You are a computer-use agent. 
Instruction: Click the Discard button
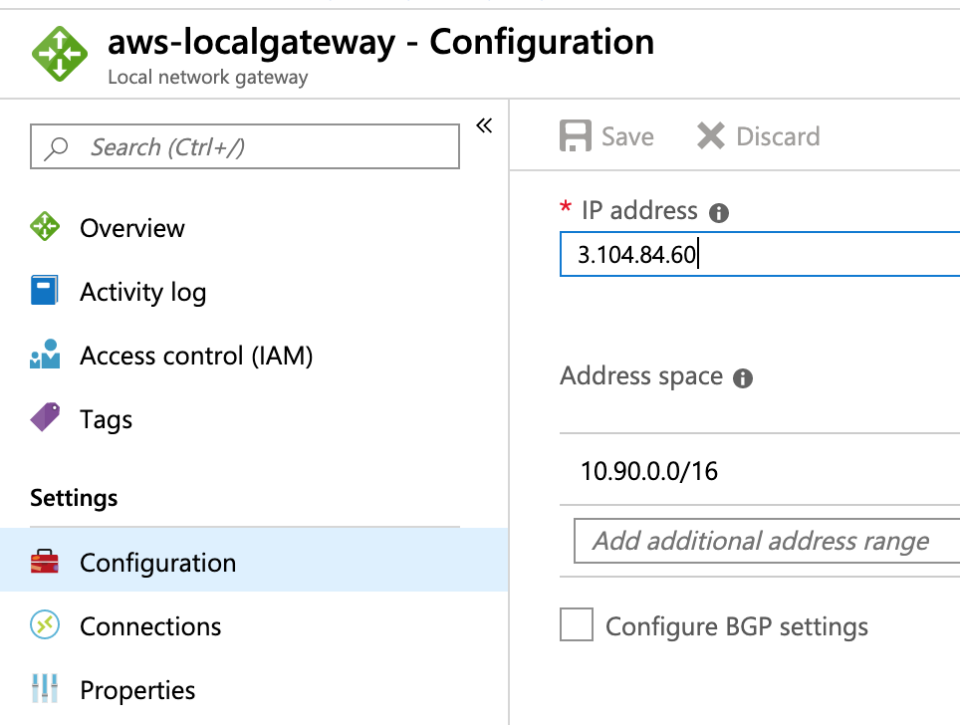[x=758, y=135]
